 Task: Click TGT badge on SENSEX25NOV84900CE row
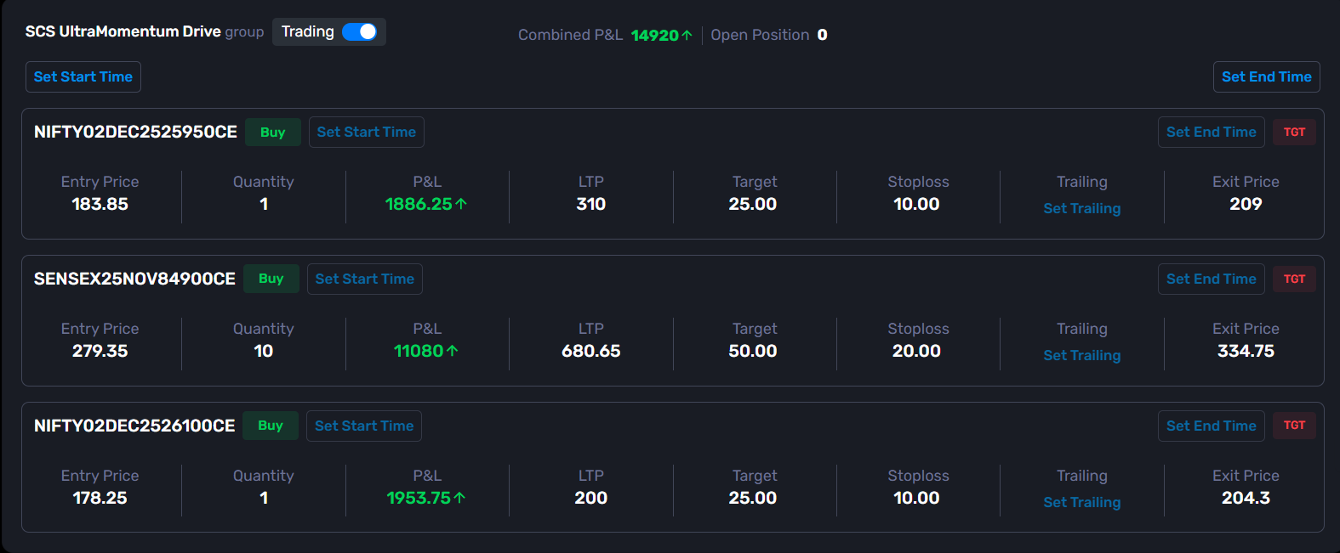pos(1295,279)
